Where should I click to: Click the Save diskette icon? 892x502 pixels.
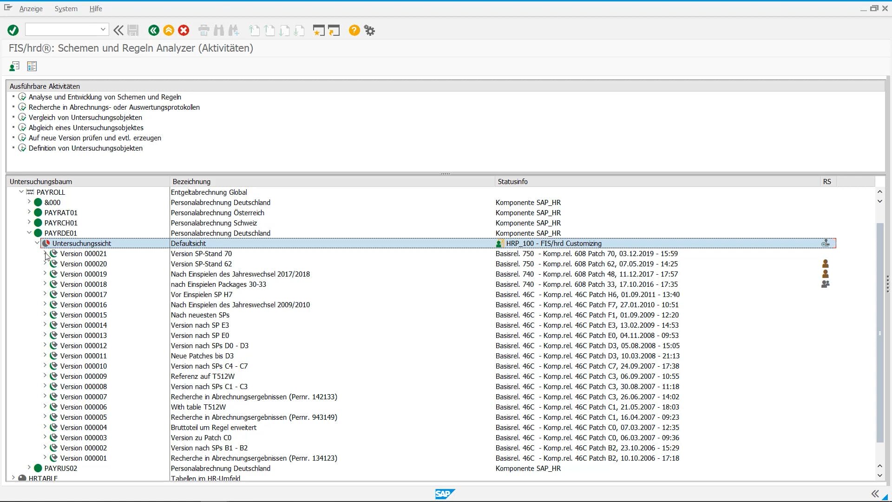[x=133, y=30]
